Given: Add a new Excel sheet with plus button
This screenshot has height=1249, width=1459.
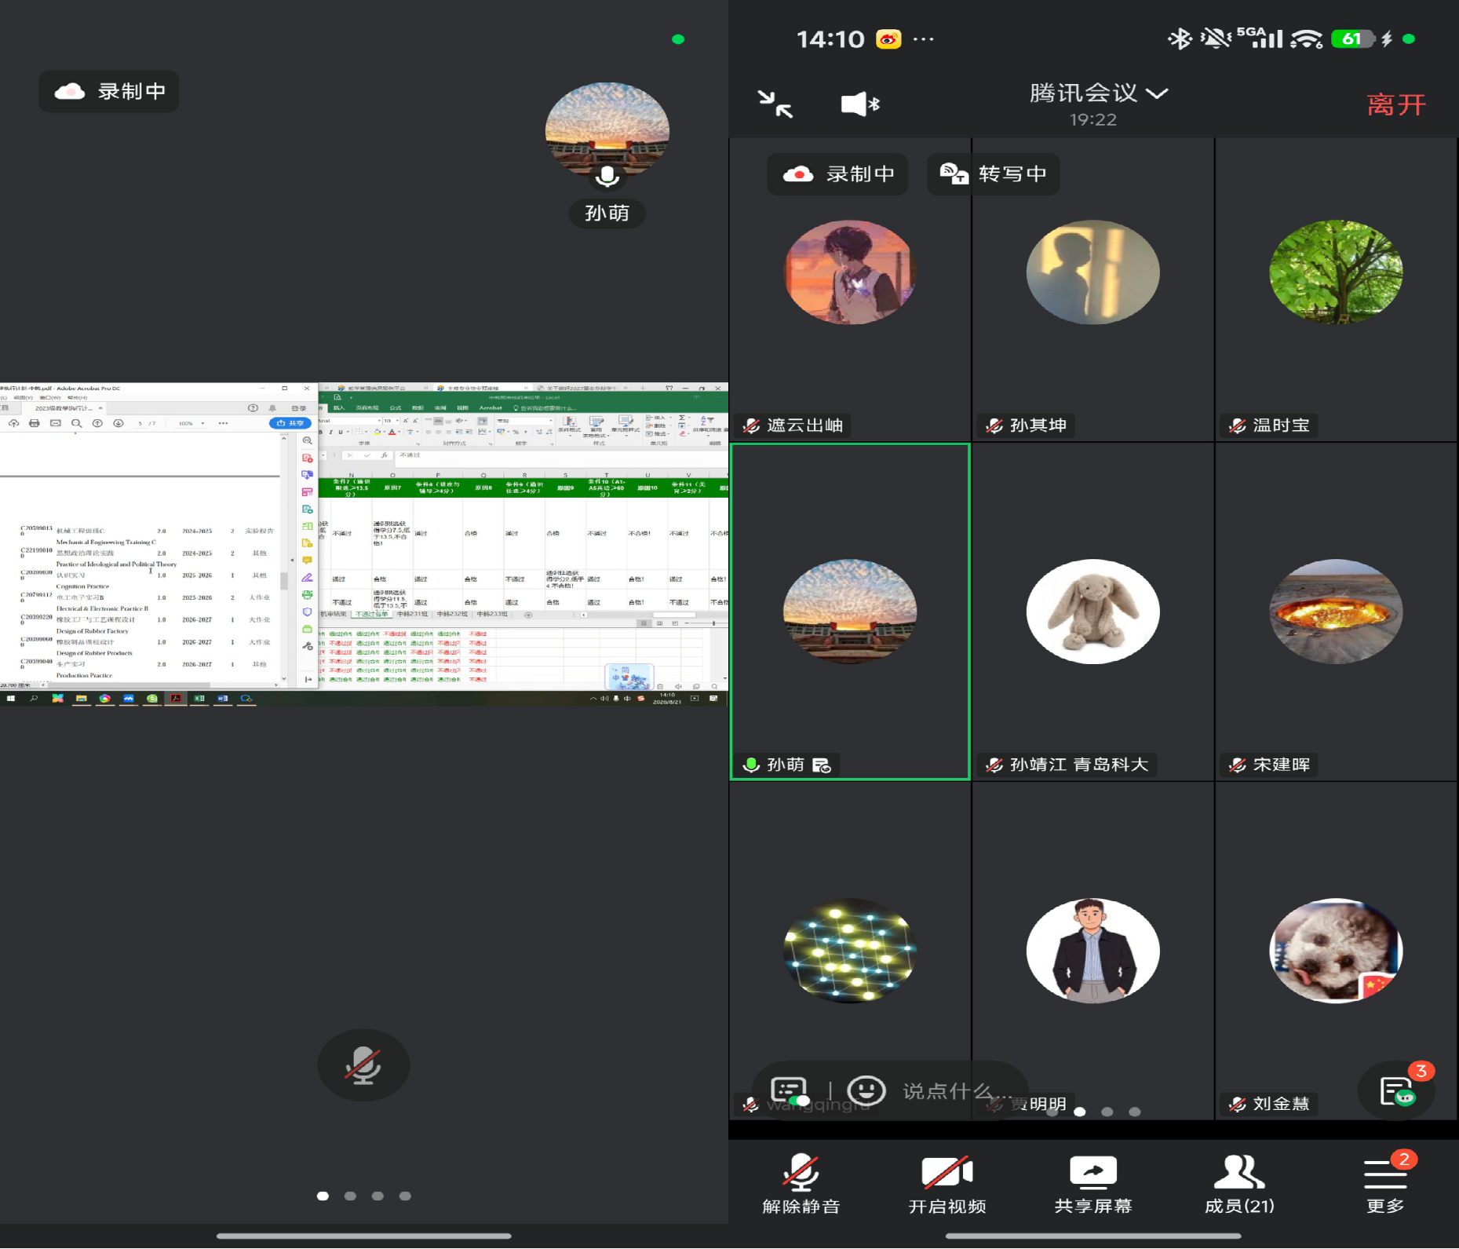Looking at the screenshot, I should pyautogui.click(x=528, y=615).
